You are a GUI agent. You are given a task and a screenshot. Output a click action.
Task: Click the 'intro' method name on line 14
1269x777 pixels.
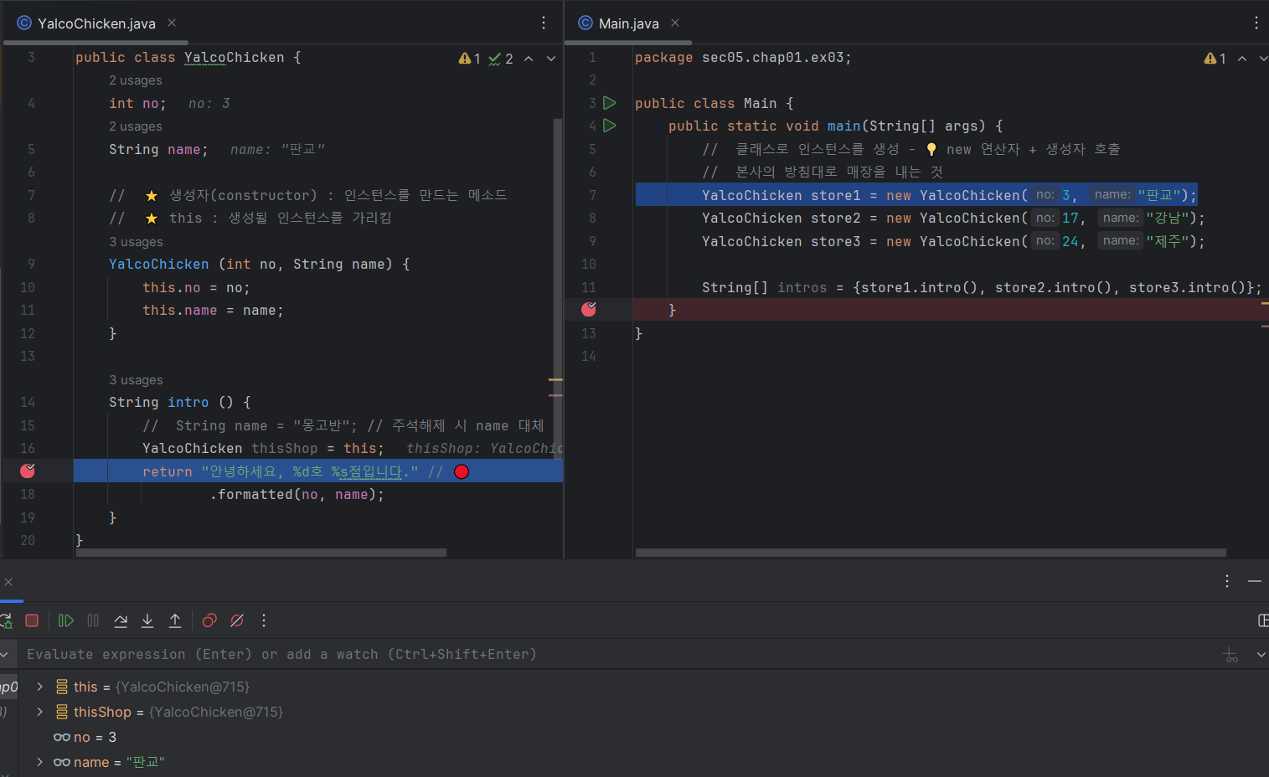click(188, 403)
